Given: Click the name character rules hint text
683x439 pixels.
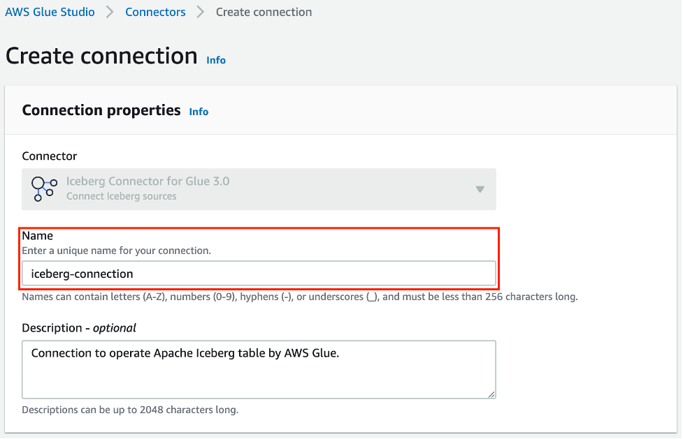Looking at the screenshot, I should click(300, 297).
